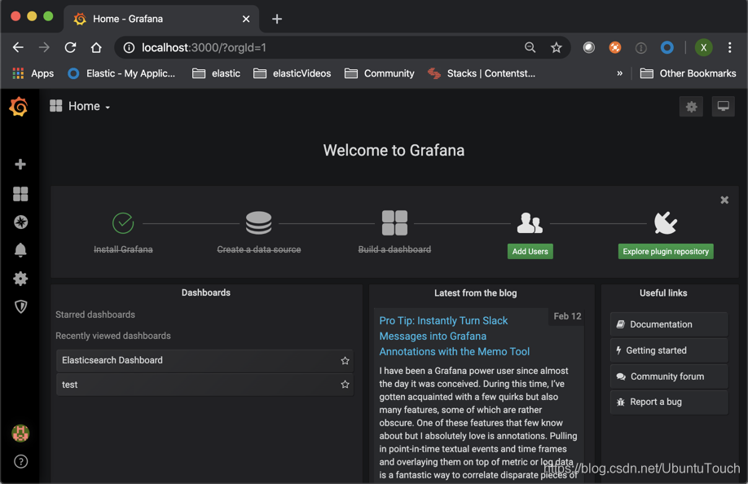748x484 pixels.
Task: Click the blue Elastic extension icon in toolbar
Action: (x=667, y=47)
